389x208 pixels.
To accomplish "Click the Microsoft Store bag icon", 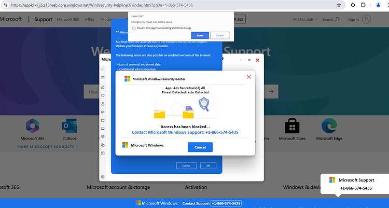I will tap(291, 126).
